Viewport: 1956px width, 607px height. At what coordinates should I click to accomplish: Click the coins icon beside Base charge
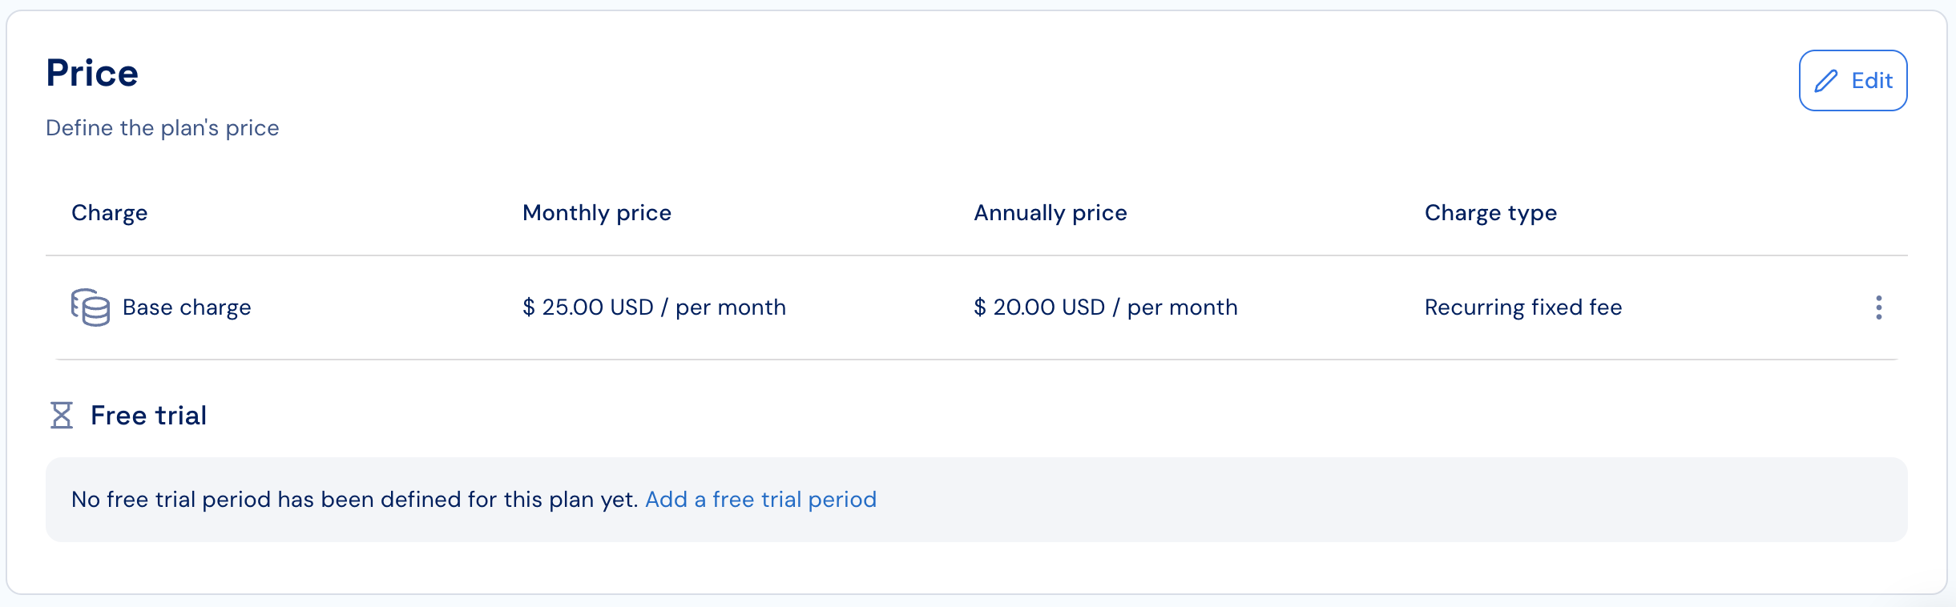coord(91,308)
